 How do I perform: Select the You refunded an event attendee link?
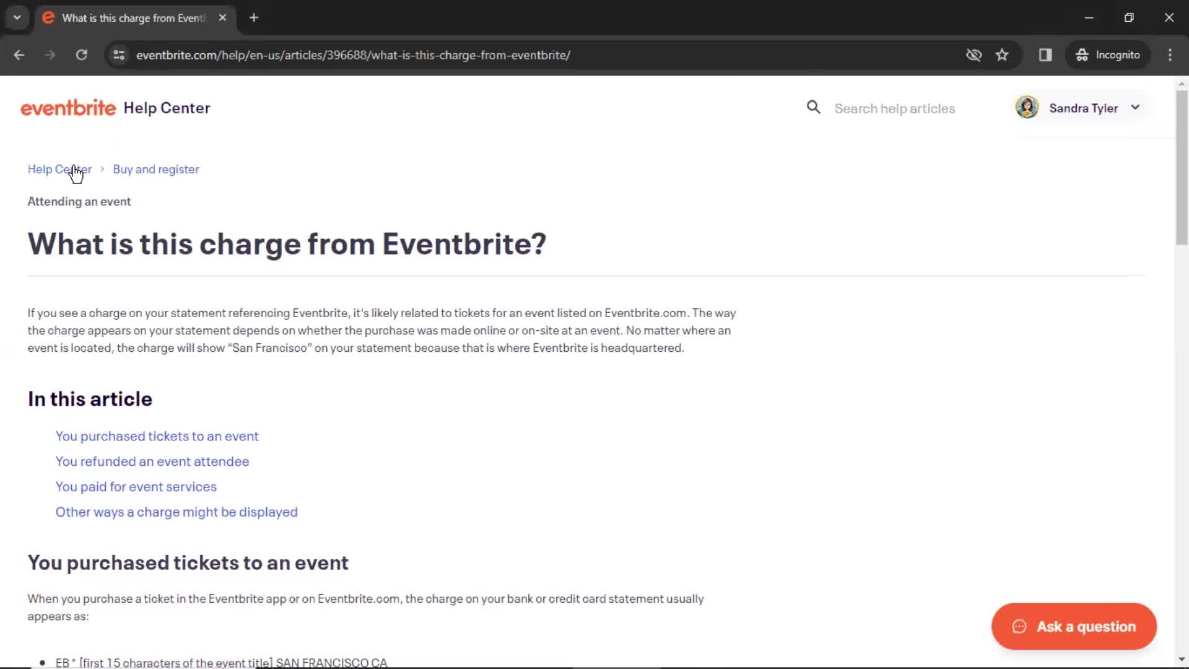(x=152, y=461)
